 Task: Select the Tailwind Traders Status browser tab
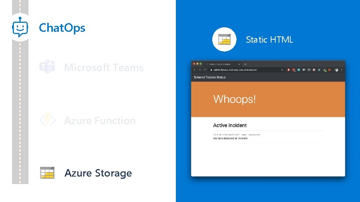coord(222,64)
